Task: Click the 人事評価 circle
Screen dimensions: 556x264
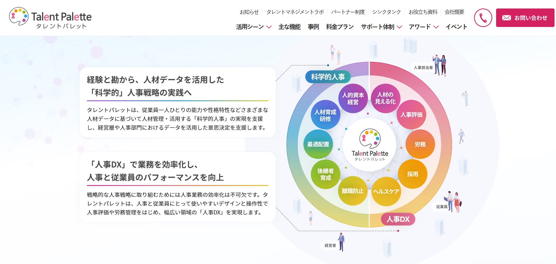Action: coord(411,114)
